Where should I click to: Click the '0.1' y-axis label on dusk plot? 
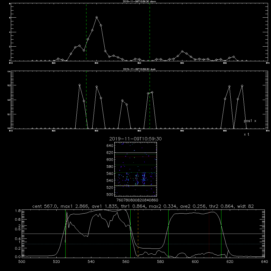click(9, 114)
